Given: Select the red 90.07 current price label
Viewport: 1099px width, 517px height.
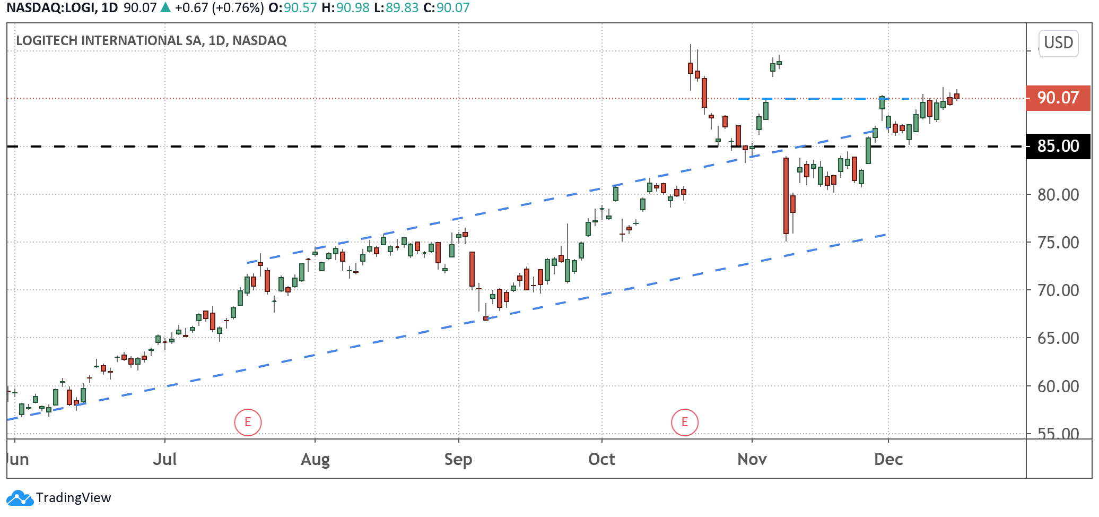Looking at the screenshot, I should tap(1058, 98).
